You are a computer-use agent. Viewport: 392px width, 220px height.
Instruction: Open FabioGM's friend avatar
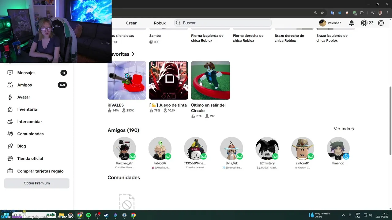(160, 148)
